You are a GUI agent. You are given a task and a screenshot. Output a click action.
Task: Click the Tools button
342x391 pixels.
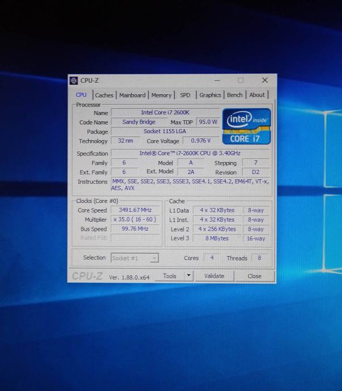click(x=170, y=276)
